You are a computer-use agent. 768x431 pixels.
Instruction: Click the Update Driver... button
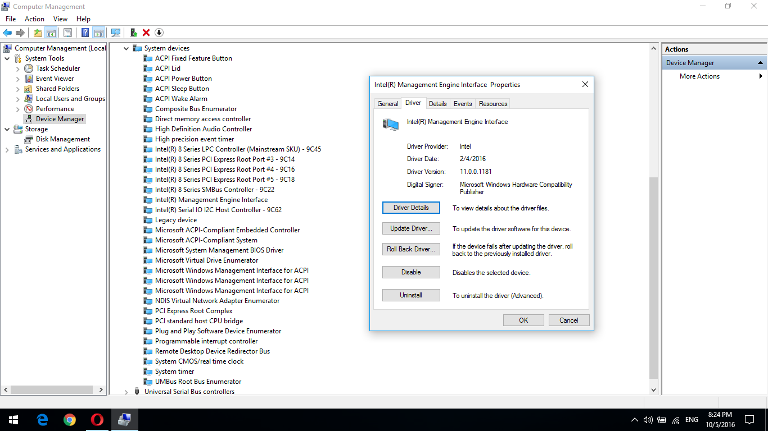point(411,229)
